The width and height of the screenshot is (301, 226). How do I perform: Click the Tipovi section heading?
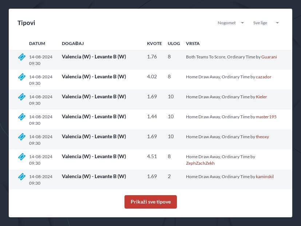pos(26,23)
